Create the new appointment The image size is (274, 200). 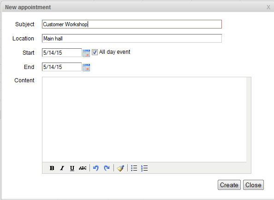click(x=229, y=185)
